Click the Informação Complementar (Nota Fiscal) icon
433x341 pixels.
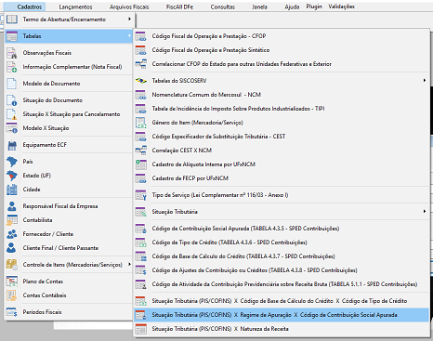[x=12, y=67]
